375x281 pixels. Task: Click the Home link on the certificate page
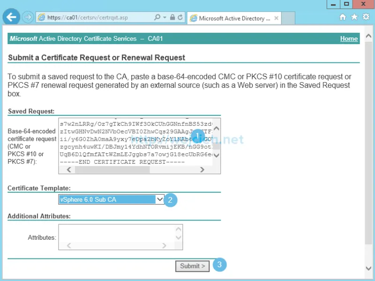(349, 38)
